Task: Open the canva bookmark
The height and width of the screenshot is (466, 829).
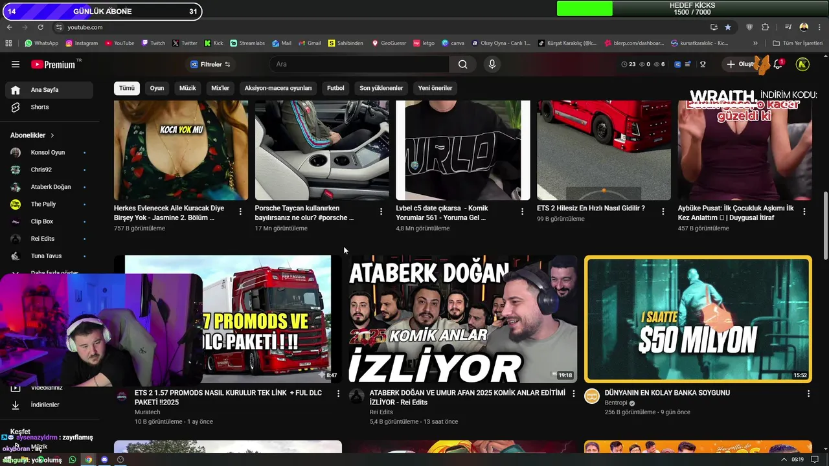Action: point(453,43)
